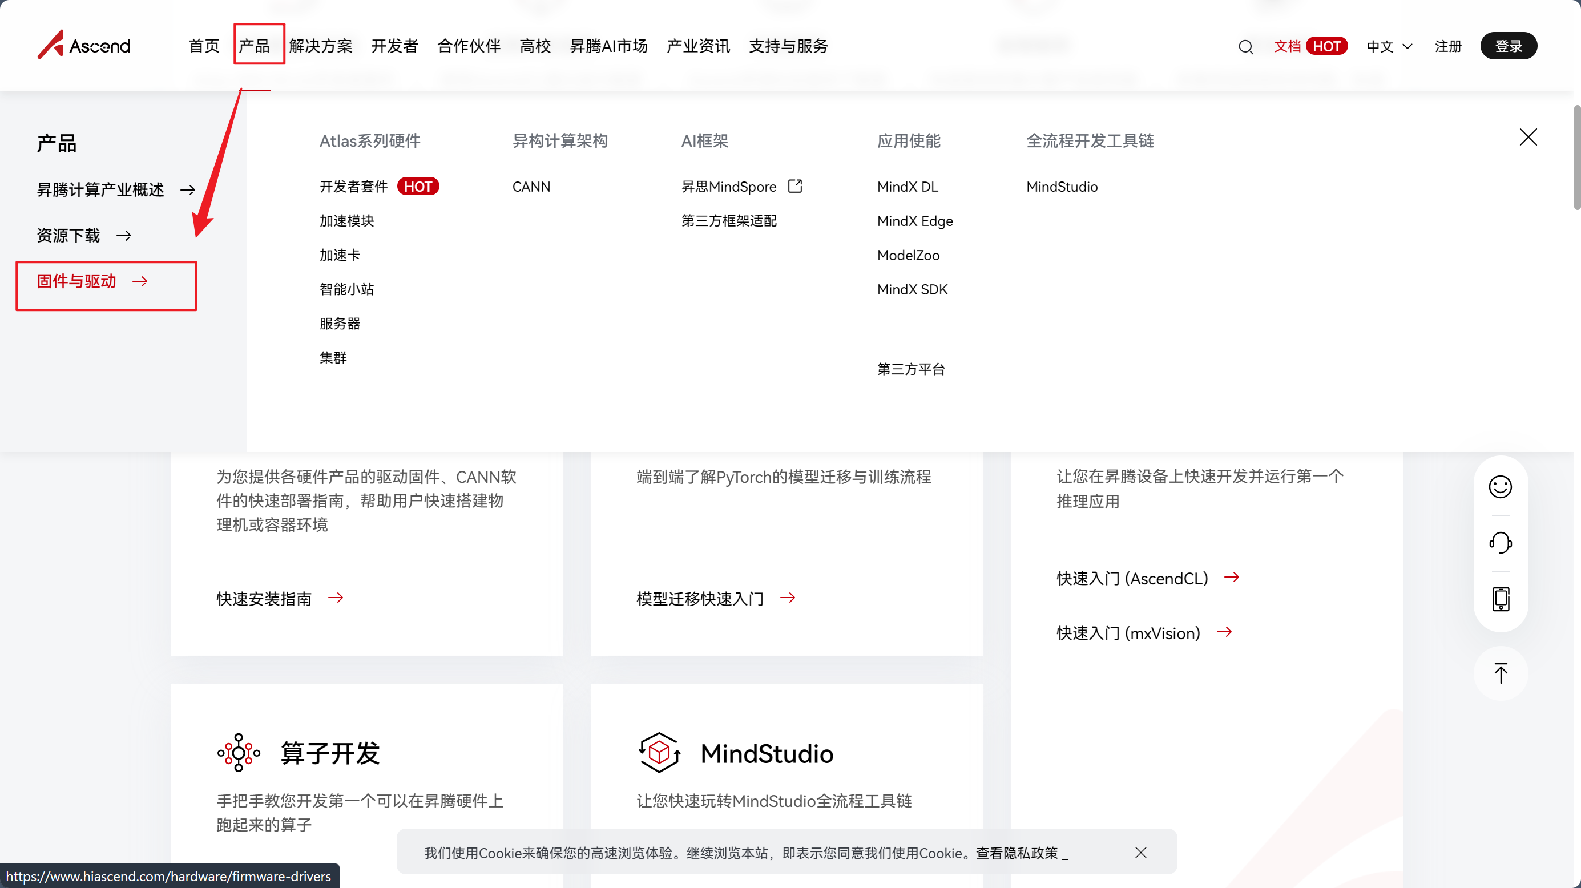Open the 合作伙伴 nav menu
This screenshot has width=1581, height=888.
point(468,46)
